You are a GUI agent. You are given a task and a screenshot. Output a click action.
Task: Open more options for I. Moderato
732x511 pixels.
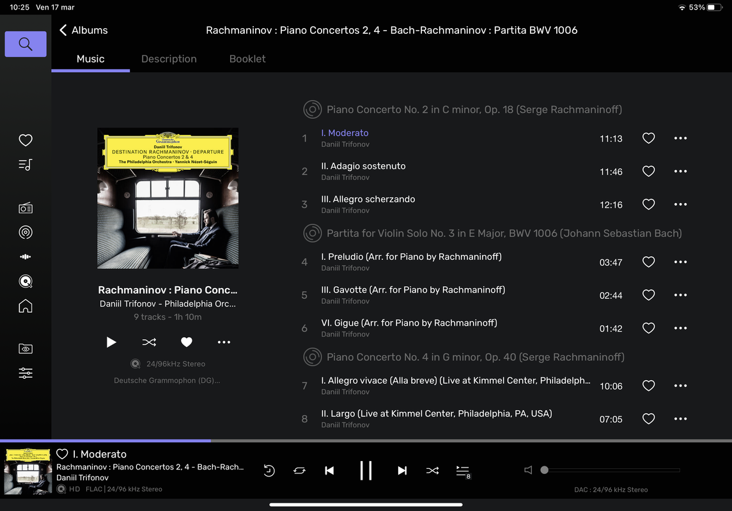point(681,138)
